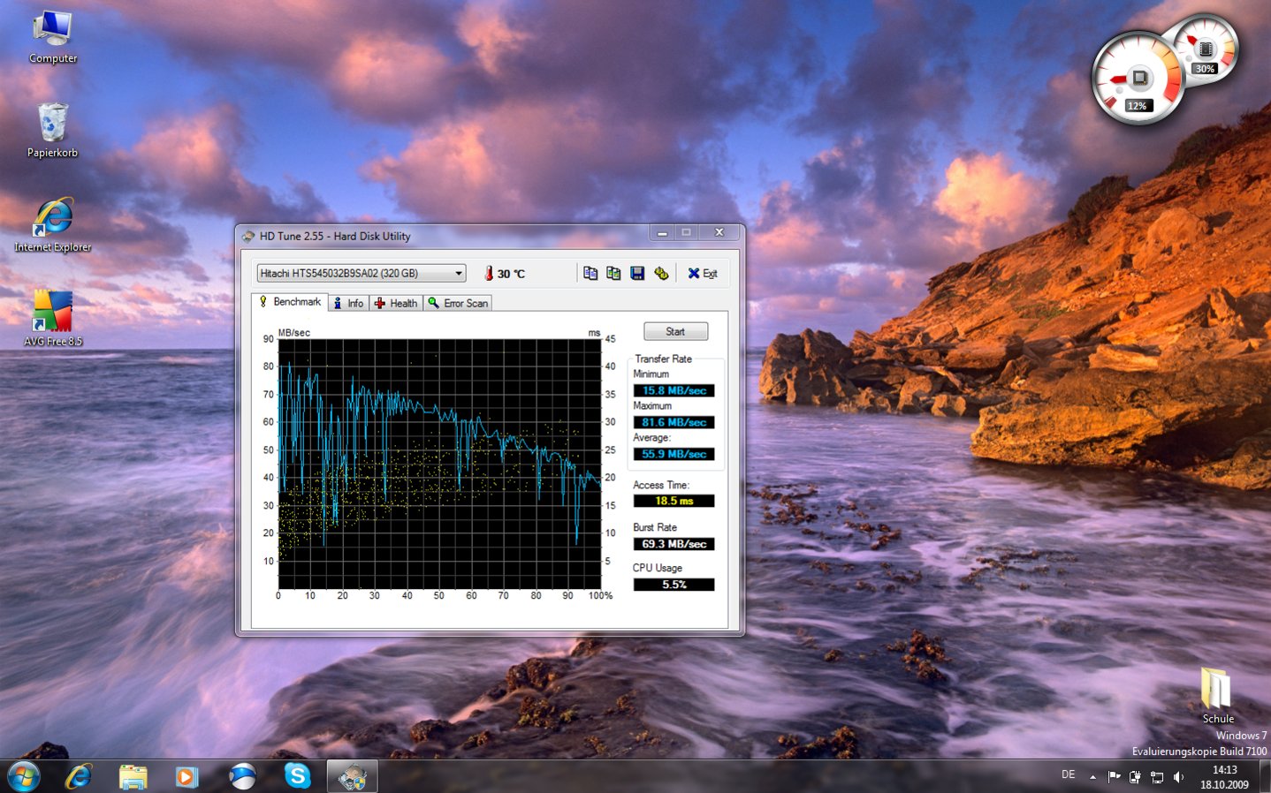
Task: Open the DE input language selector
Action: coord(1068,775)
